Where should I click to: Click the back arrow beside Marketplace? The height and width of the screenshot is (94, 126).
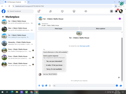(3, 17)
